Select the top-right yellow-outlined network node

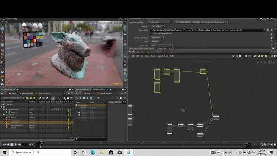coord(203,71)
